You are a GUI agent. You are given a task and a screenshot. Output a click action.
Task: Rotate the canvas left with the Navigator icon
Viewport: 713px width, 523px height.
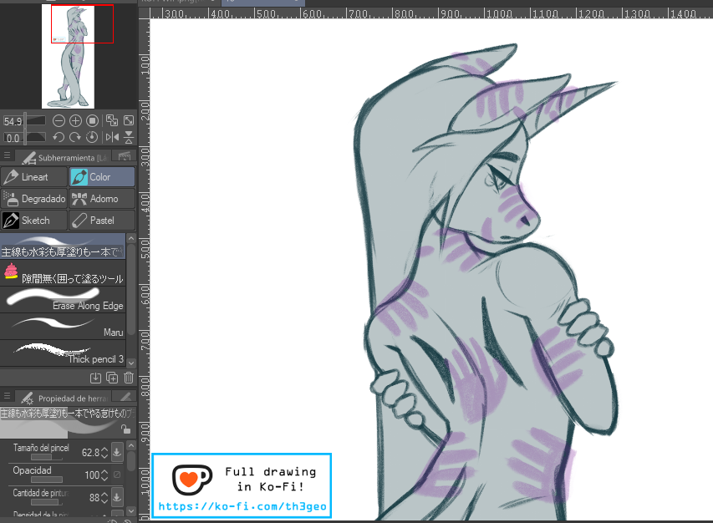click(x=59, y=137)
